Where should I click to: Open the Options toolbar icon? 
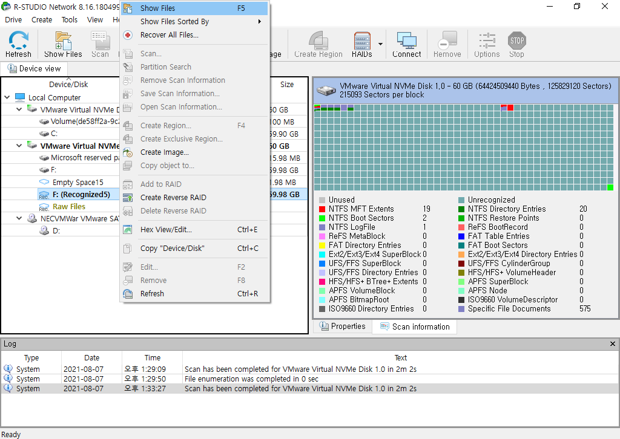(x=487, y=44)
